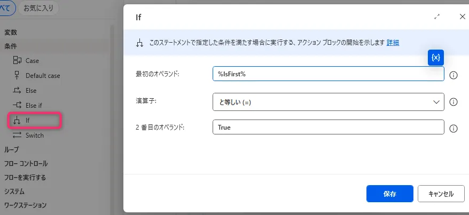Image resolution: width=469 pixels, height=215 pixels.
Task: Select the Else if action icon
Action: pyautogui.click(x=17, y=106)
